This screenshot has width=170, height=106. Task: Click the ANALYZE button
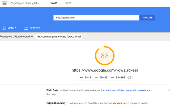[148, 18]
